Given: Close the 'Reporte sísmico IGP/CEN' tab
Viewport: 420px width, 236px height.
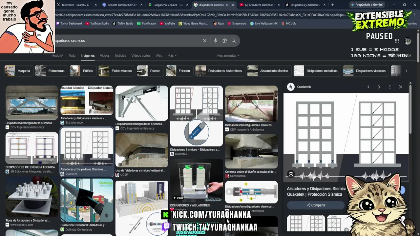Looking at the screenshot, I should pos(141,5).
